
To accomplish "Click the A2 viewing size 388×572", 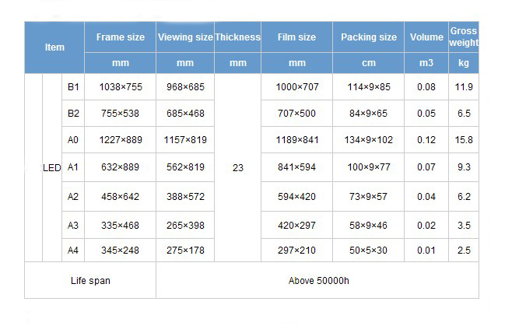I will [x=185, y=196].
